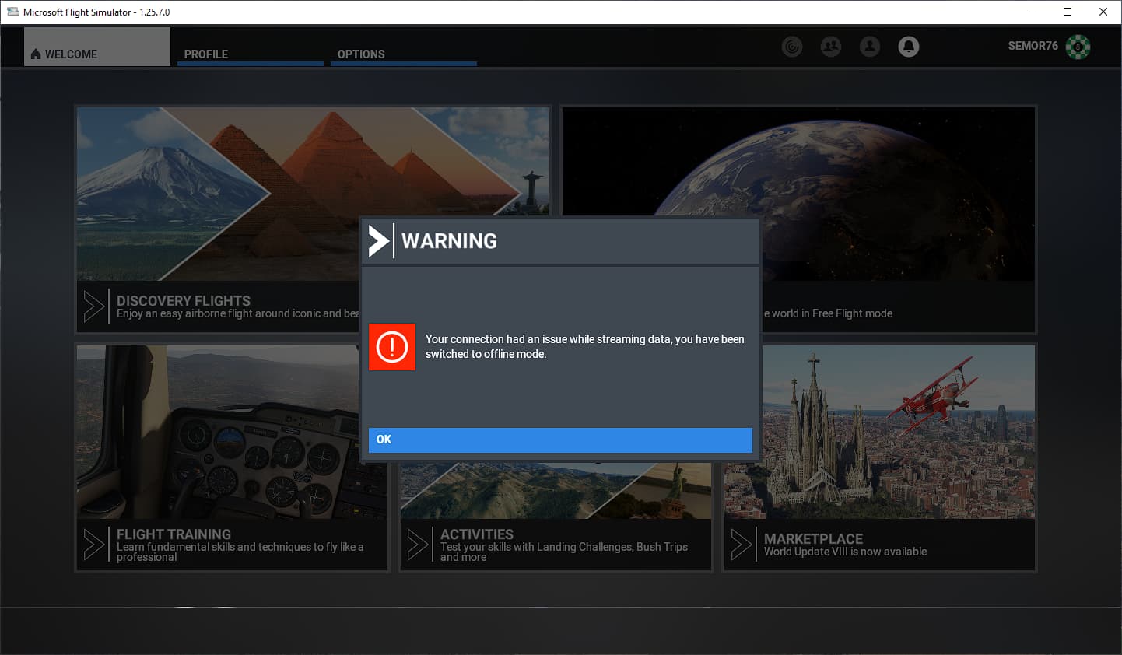1122x655 pixels.
Task: Open the friends group icon
Action: click(x=830, y=47)
